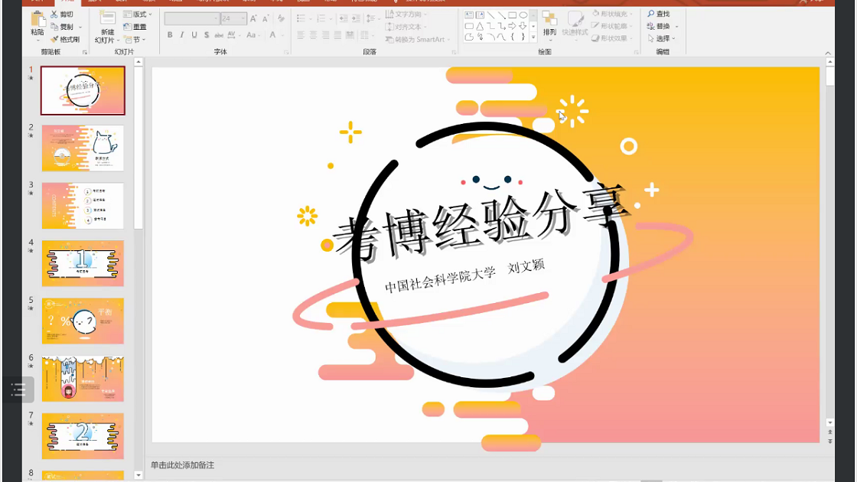857x482 pixels.
Task: Select the right arrow shape
Action: click(512, 26)
